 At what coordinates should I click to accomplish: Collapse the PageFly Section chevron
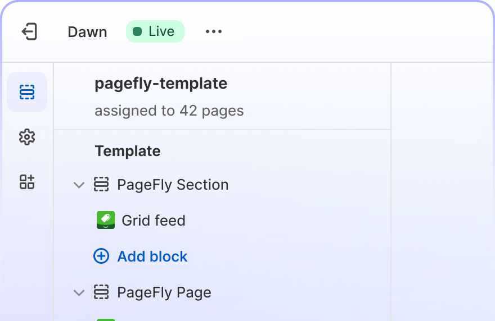pos(79,185)
